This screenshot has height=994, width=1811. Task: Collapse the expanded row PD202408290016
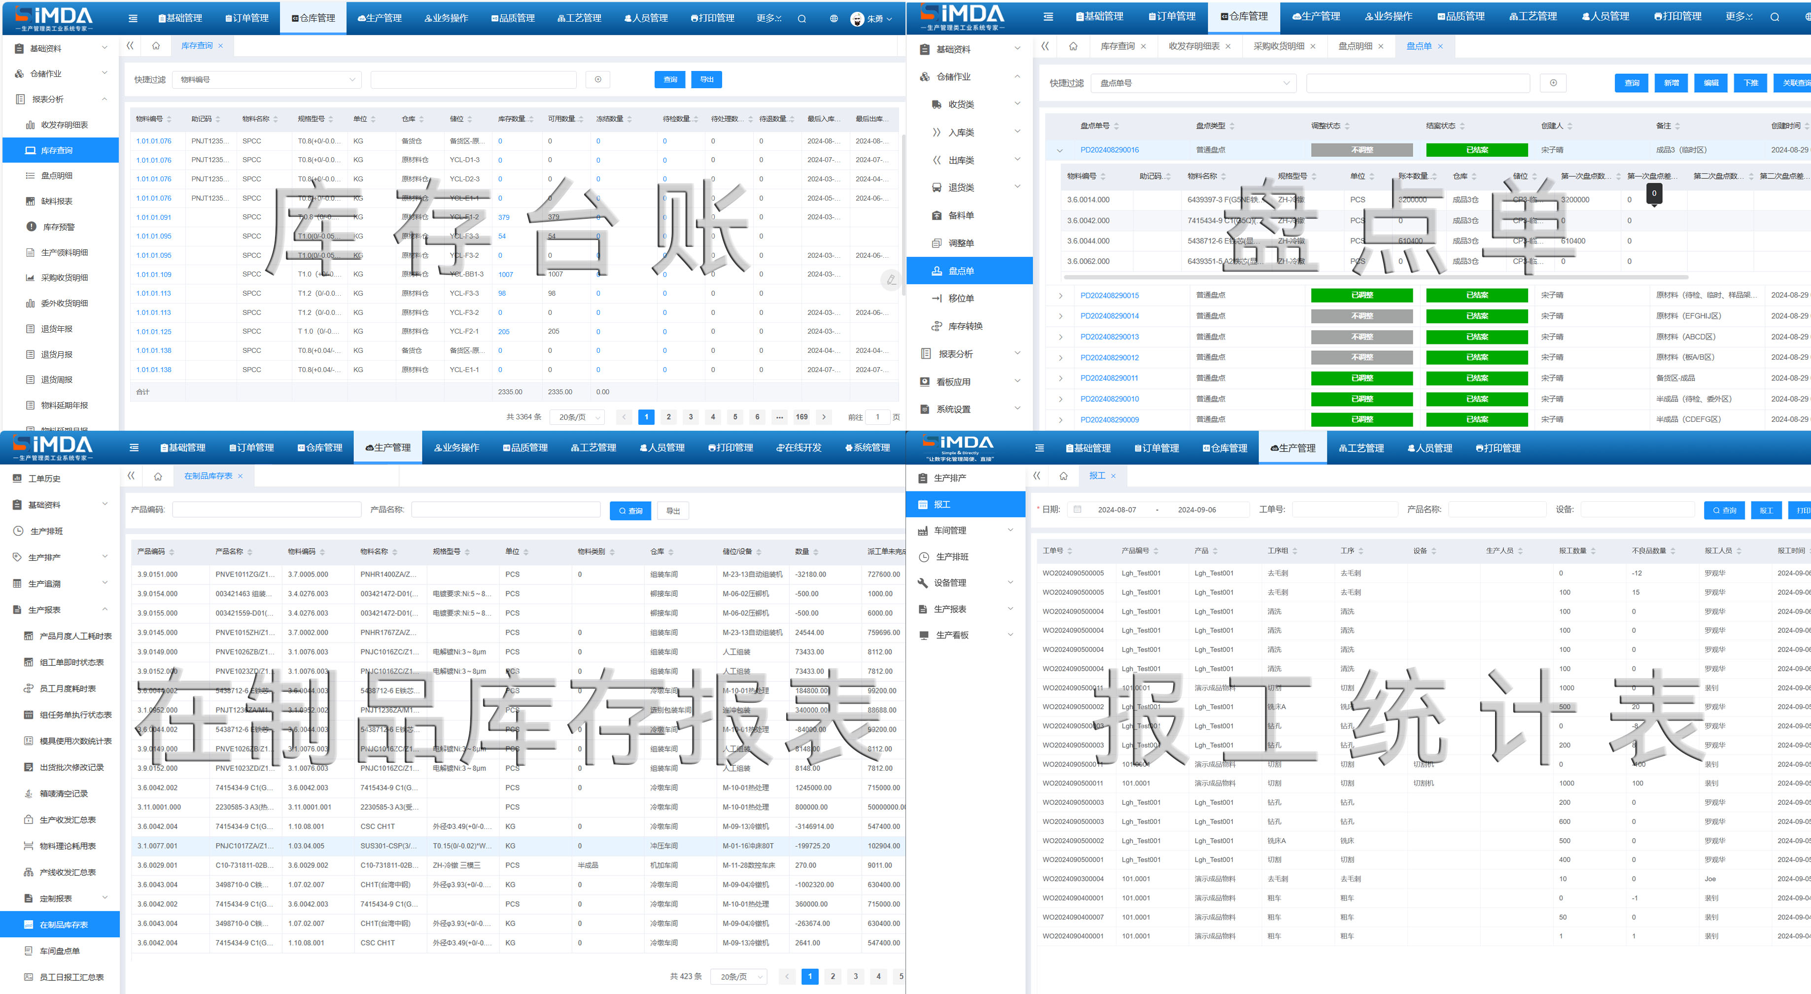(x=1060, y=150)
